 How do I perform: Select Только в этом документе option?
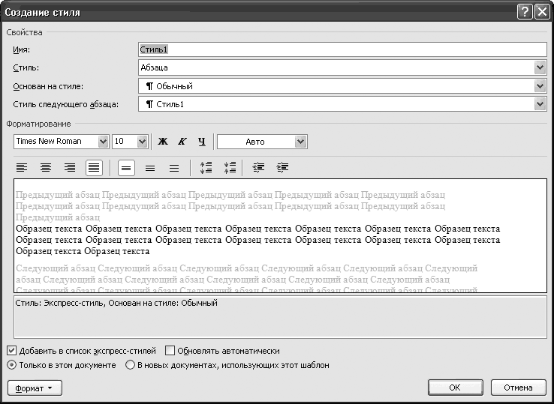pos(12,365)
